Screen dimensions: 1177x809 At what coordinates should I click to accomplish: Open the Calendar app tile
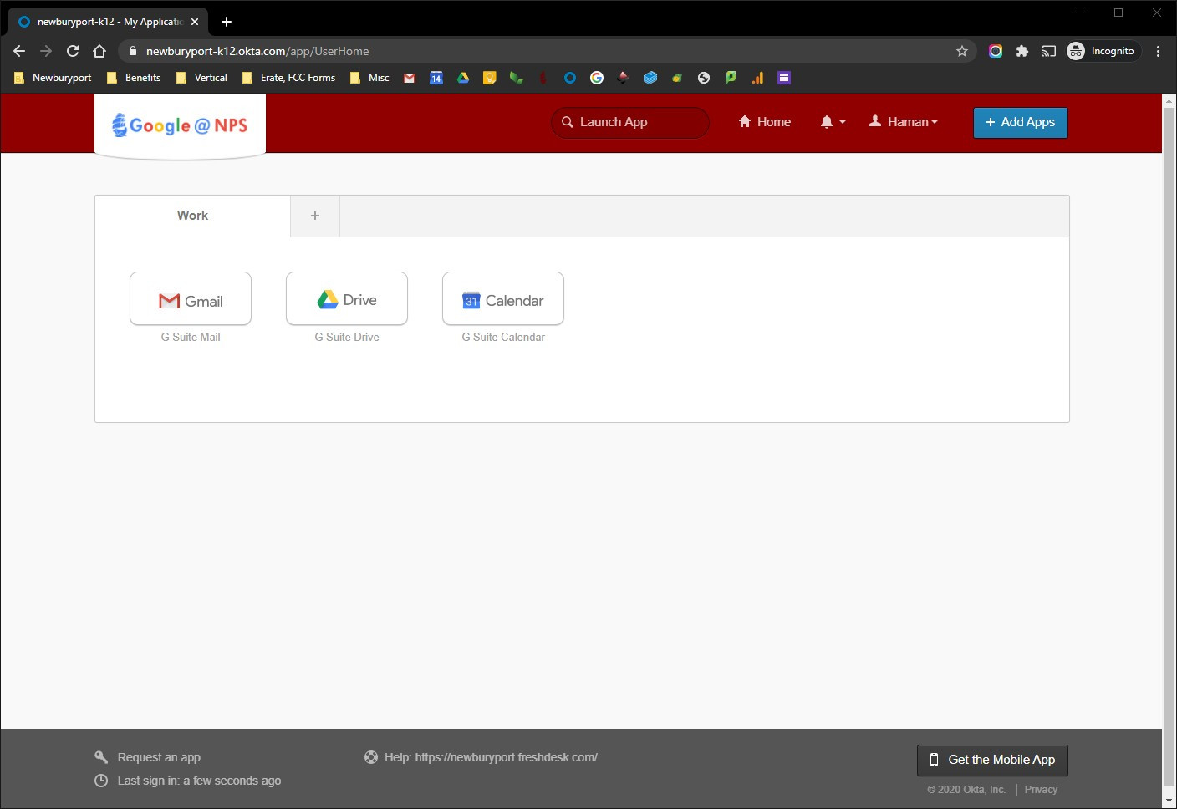click(503, 298)
